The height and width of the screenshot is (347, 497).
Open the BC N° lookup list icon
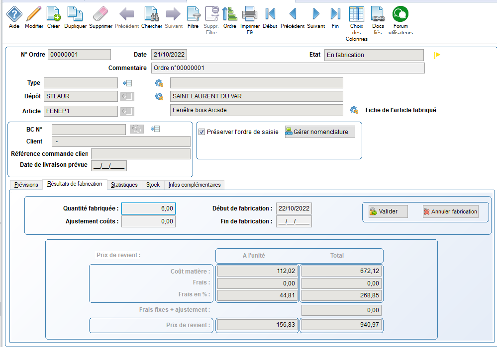[155, 129]
